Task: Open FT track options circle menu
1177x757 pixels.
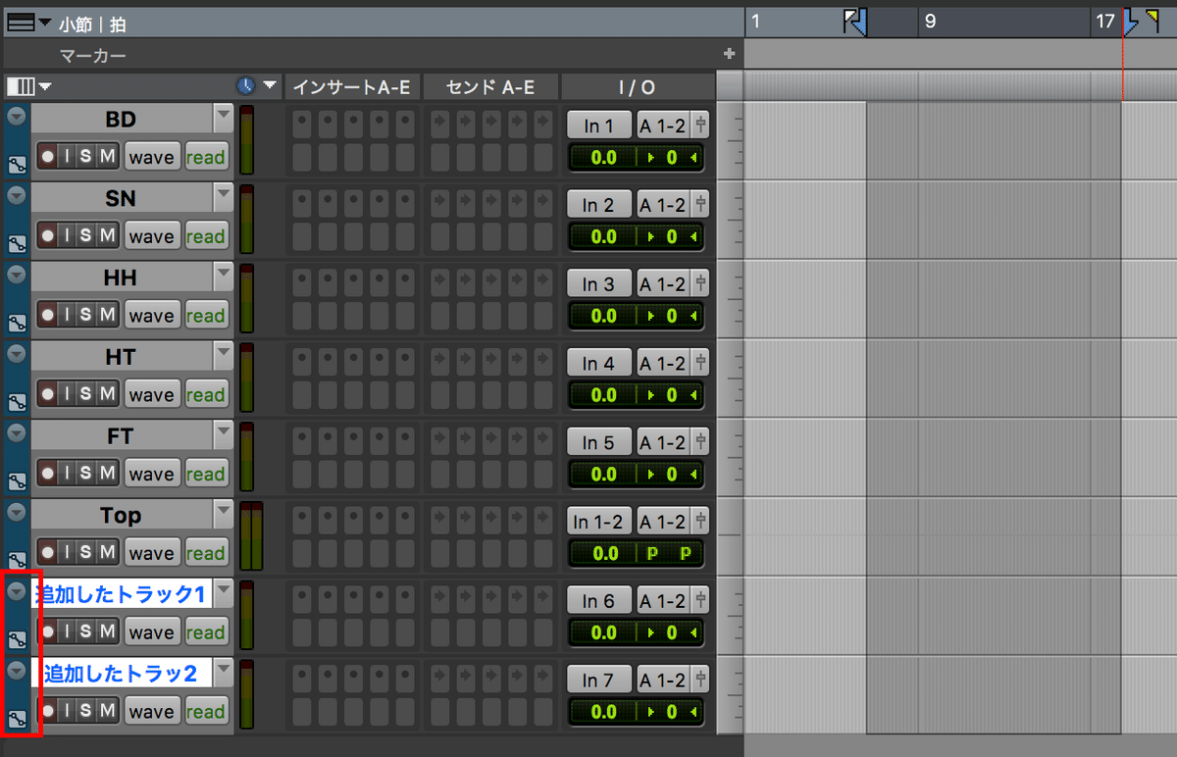Action: click(x=16, y=432)
